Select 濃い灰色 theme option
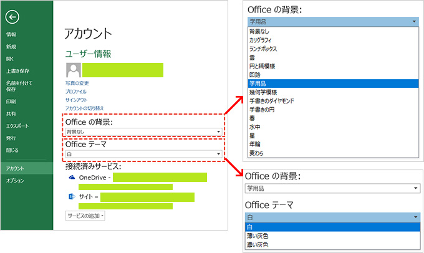This screenshot has width=424, height=253. (x=332, y=244)
